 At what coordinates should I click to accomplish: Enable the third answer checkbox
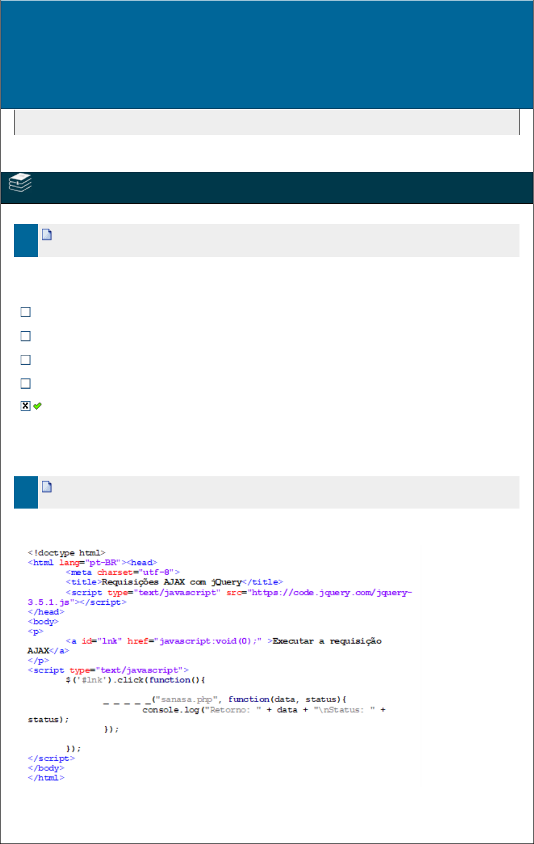click(x=25, y=360)
